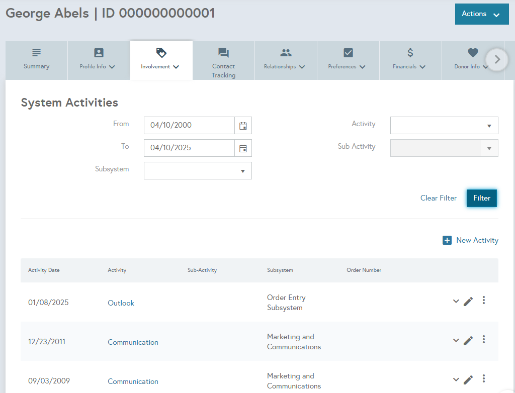Click the Clear Filter link
Screen dimensions: 515x393
439,198
